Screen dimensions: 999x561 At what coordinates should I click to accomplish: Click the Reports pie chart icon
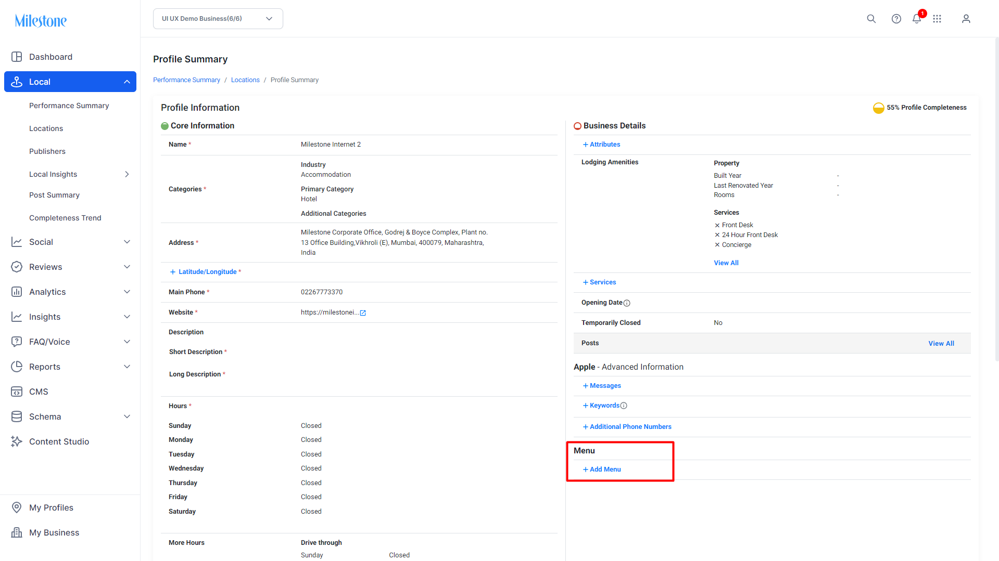click(x=17, y=367)
